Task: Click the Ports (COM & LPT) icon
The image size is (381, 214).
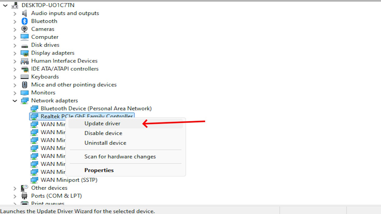Action: coord(24,196)
